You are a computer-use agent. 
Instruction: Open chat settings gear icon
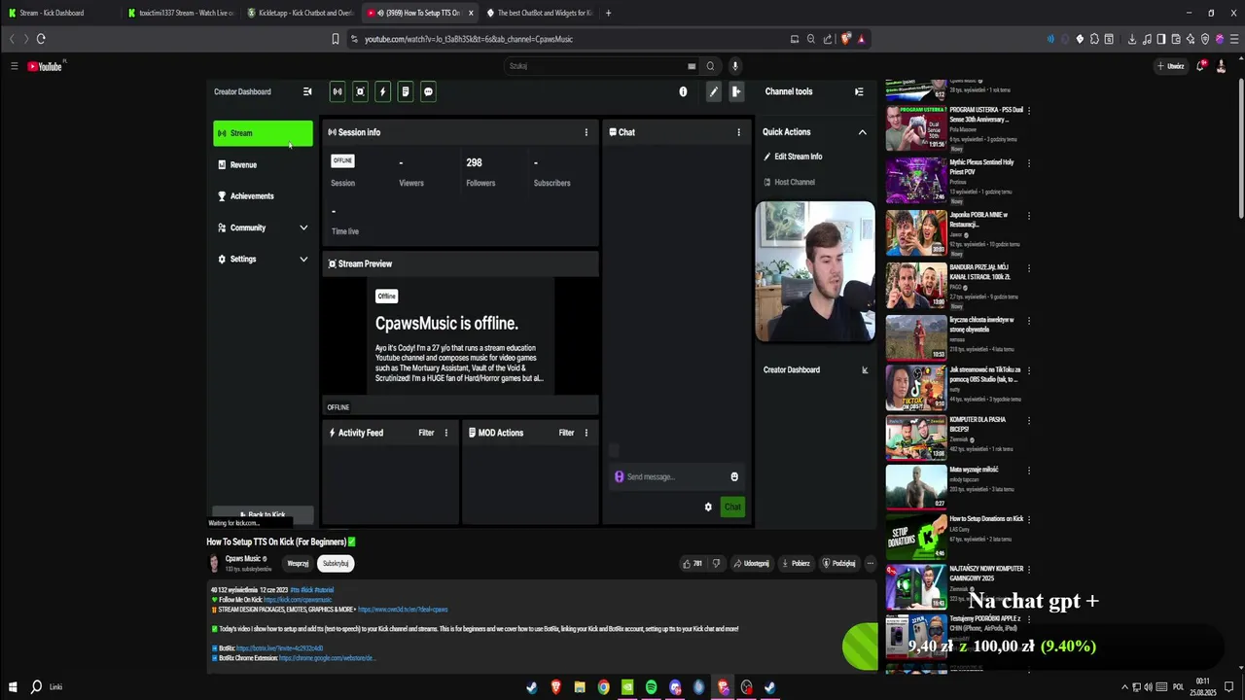pyautogui.click(x=708, y=507)
